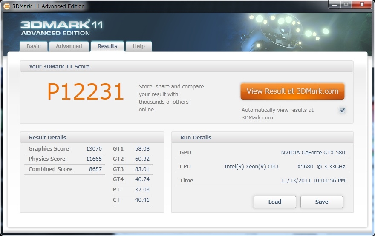Click the Your 3DMark 11 Score header
375x236 pixels.
click(59, 67)
